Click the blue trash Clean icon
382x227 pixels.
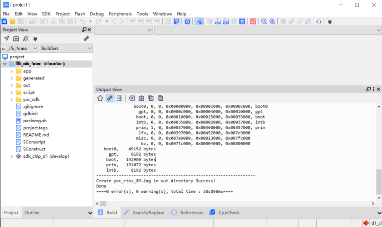coord(242,22)
